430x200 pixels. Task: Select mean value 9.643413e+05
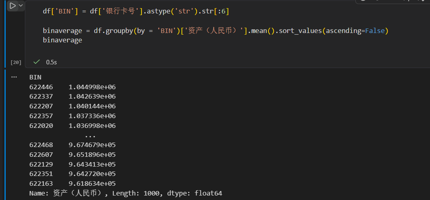click(92, 165)
